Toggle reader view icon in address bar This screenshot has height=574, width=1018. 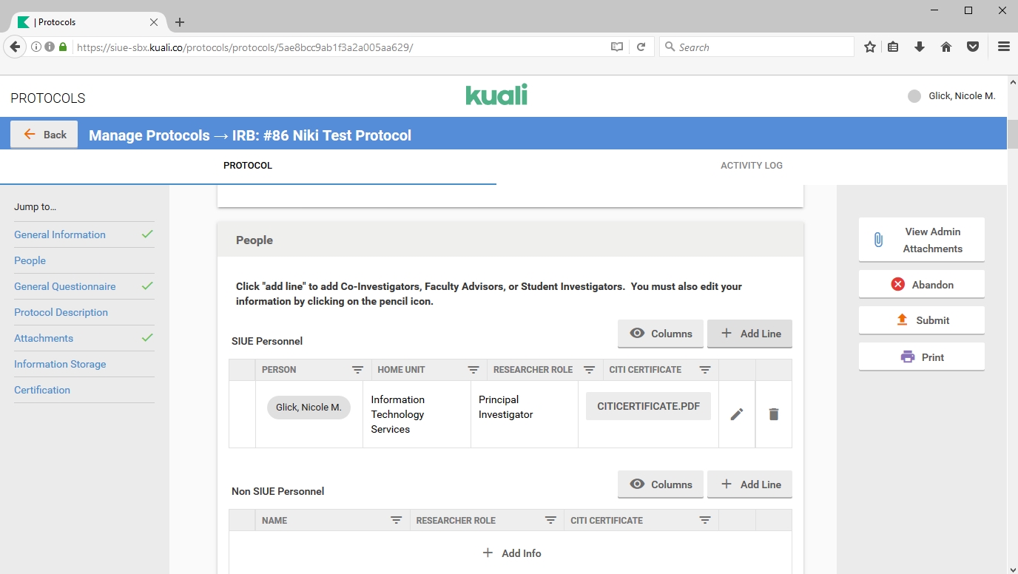616,47
